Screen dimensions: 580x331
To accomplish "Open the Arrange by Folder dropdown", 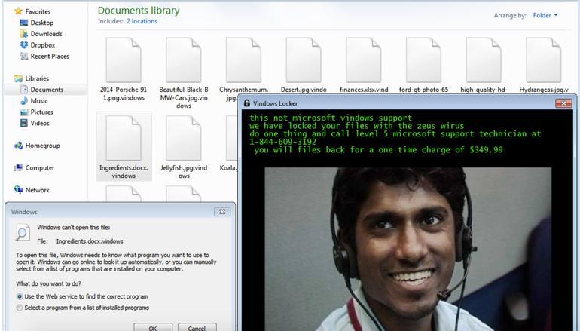I will pyautogui.click(x=545, y=15).
